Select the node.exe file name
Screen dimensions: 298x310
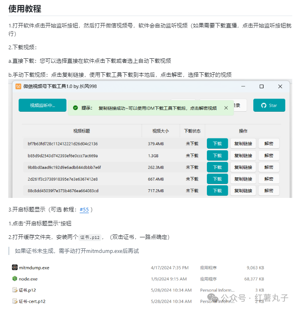28,279
